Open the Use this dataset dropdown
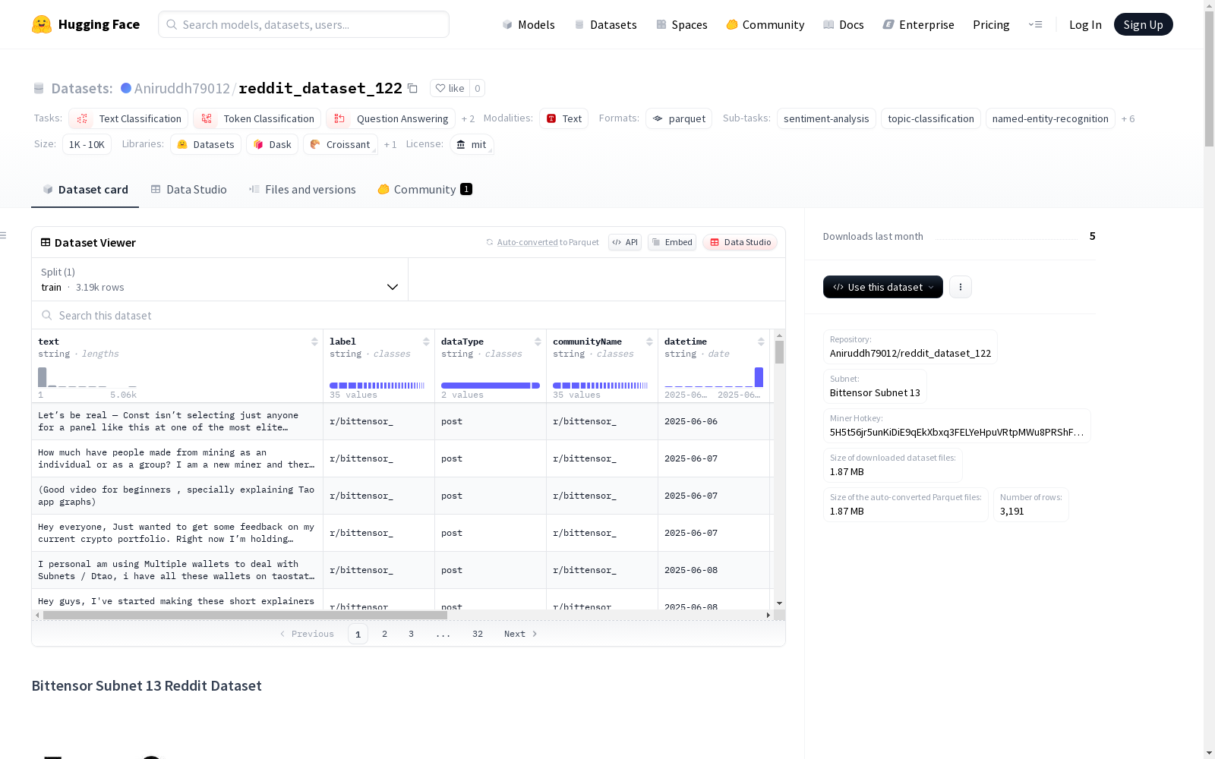This screenshot has height=759, width=1215. coord(883,287)
